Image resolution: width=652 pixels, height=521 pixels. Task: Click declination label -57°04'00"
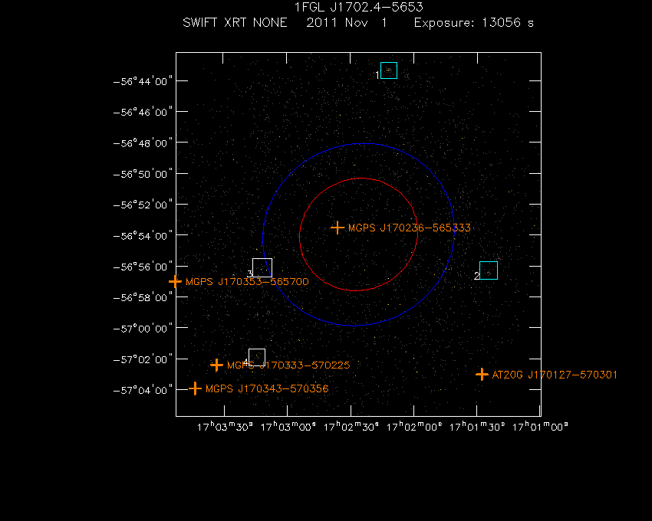click(x=143, y=390)
